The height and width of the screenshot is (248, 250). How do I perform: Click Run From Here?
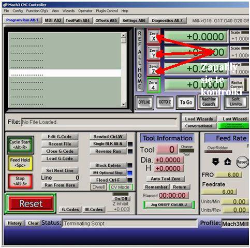tap(60, 185)
